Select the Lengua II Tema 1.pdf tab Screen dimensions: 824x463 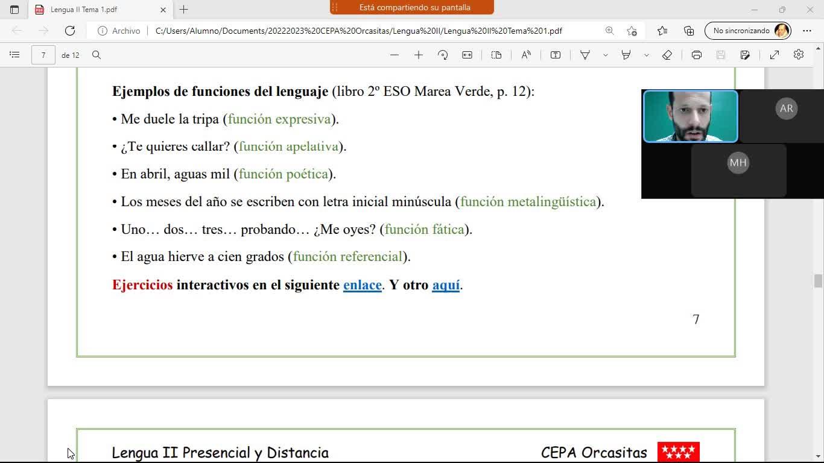click(100, 10)
